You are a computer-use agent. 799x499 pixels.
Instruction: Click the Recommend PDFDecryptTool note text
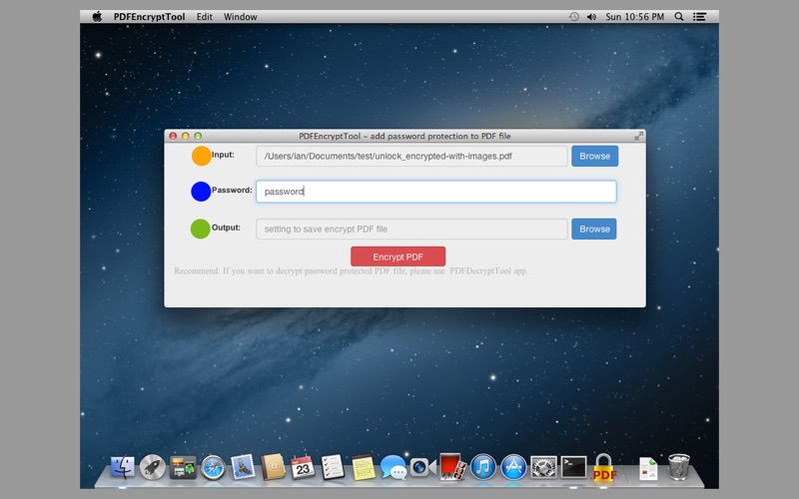352,270
